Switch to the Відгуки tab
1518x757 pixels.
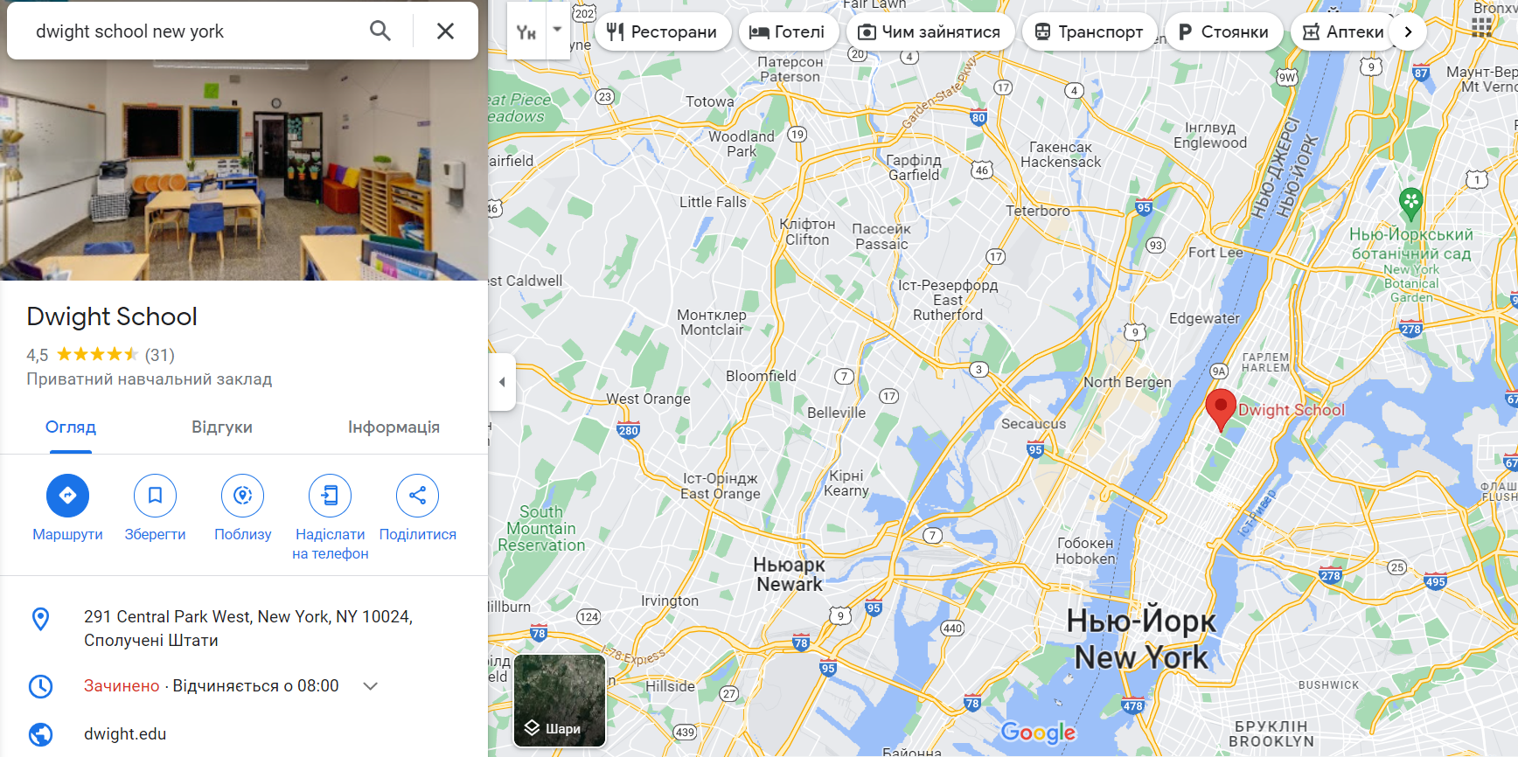click(222, 427)
